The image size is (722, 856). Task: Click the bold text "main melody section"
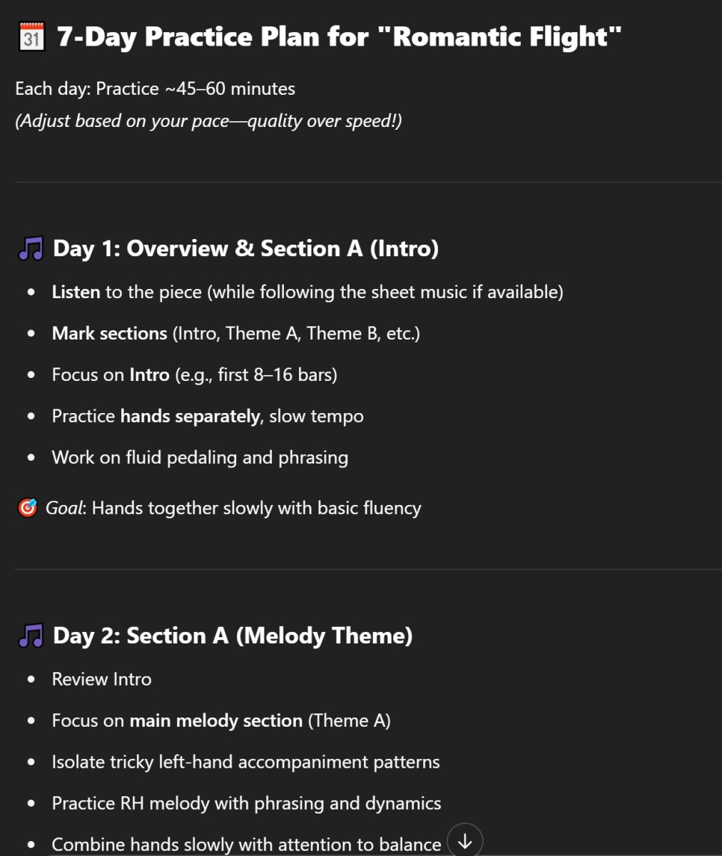tap(215, 720)
